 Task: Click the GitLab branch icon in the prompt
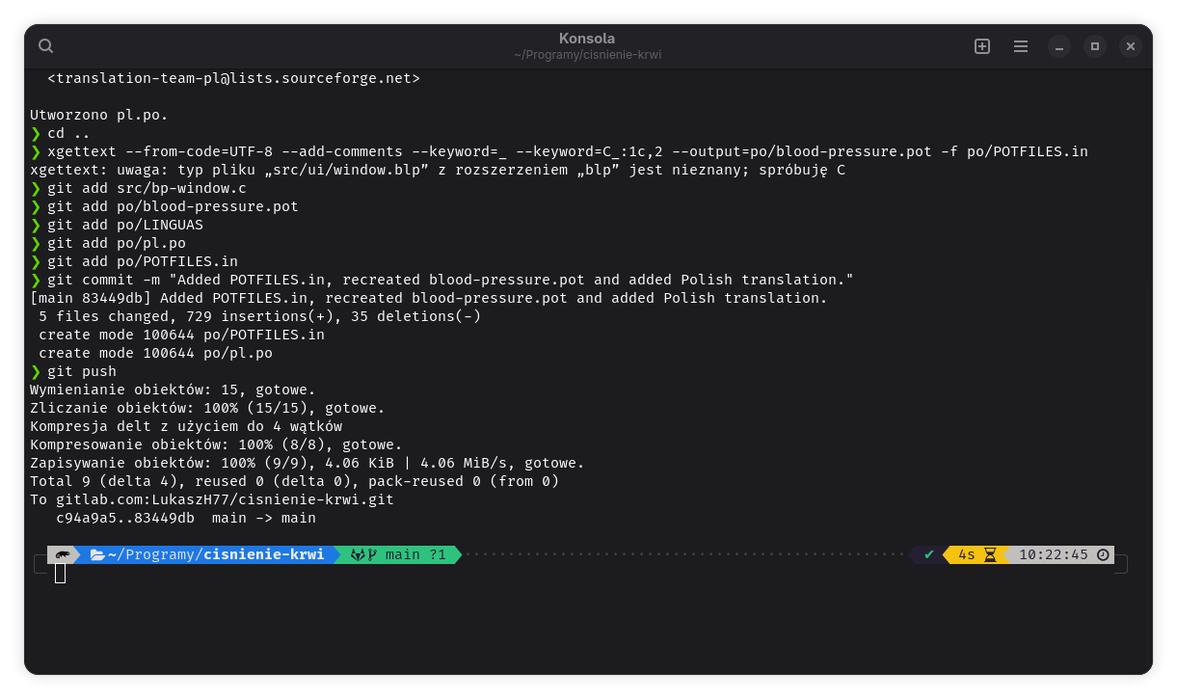357,554
